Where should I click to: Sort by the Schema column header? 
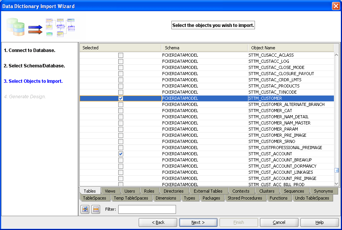pos(204,48)
